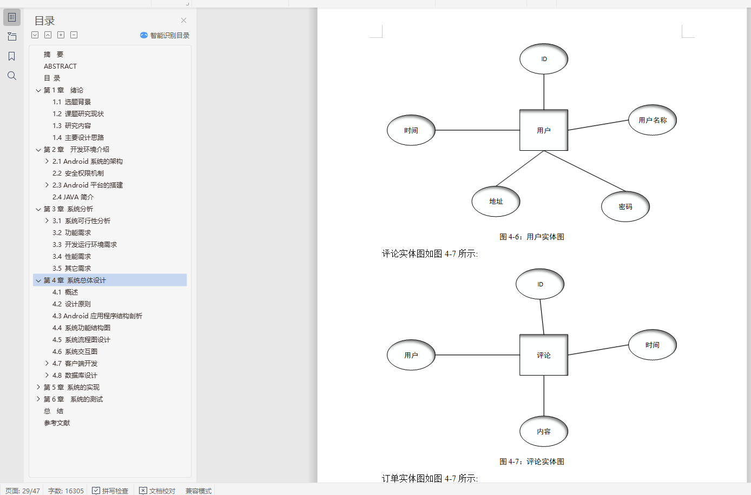This screenshot has width=751, height=495.
Task: Click the 兼容模式 indicator in the status bar
Action: tap(199, 491)
